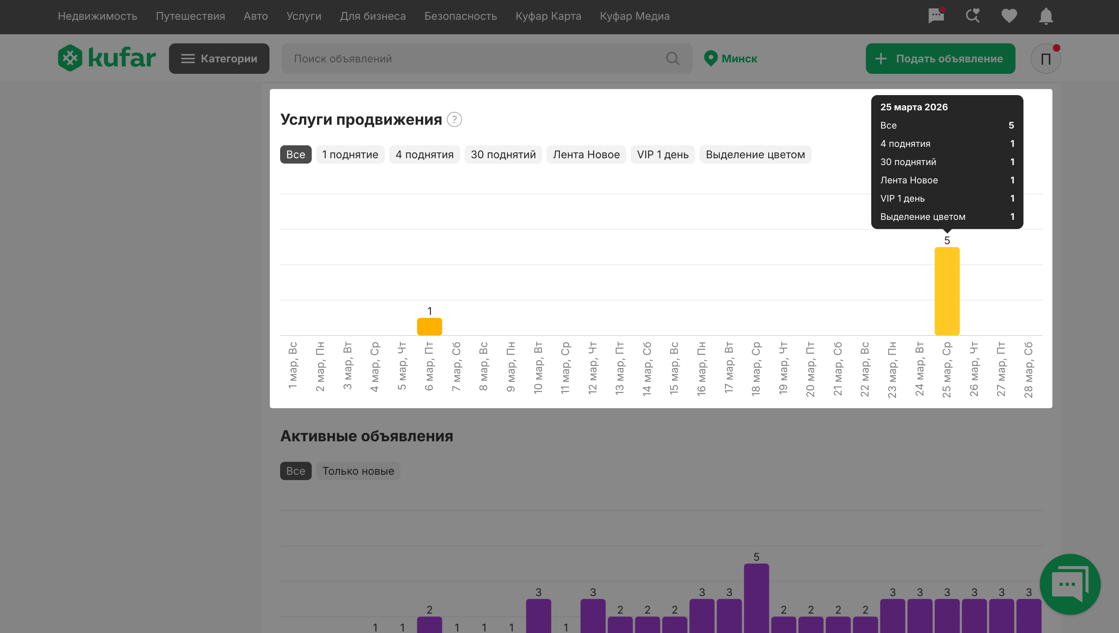
Task: Click the Услуги продвижения heading
Action: 361,119
